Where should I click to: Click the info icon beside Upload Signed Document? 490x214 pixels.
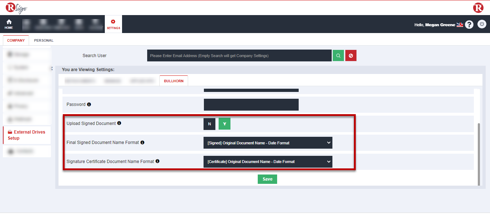point(119,123)
